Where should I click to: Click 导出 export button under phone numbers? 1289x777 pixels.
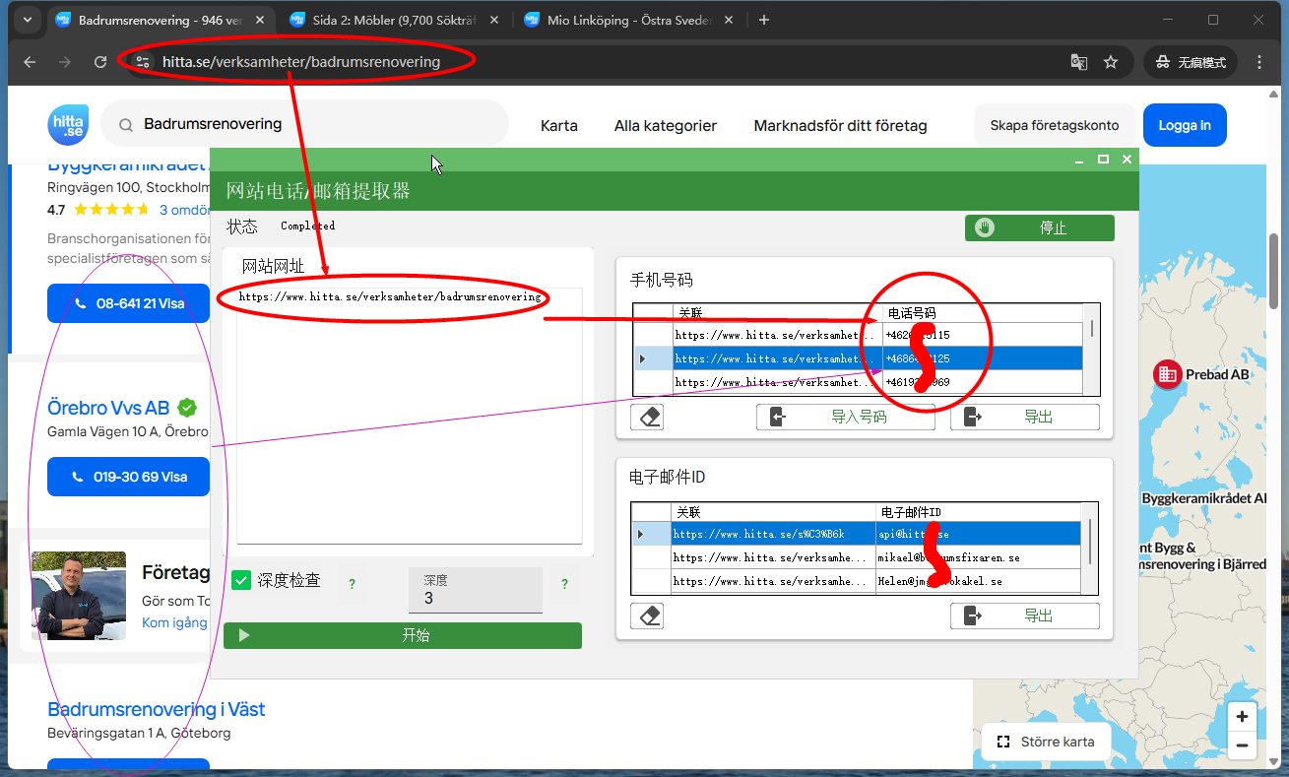[1025, 418]
